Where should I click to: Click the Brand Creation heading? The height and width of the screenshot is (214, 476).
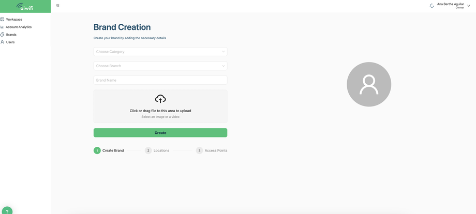[x=122, y=27]
